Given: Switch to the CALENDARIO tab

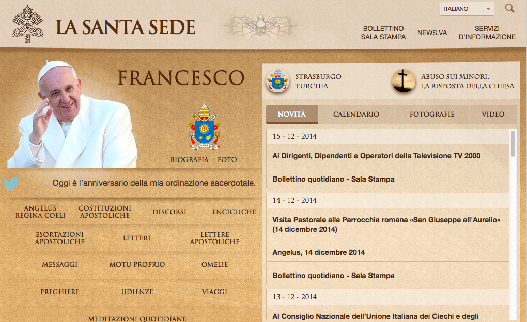Looking at the screenshot, I should pyautogui.click(x=357, y=114).
